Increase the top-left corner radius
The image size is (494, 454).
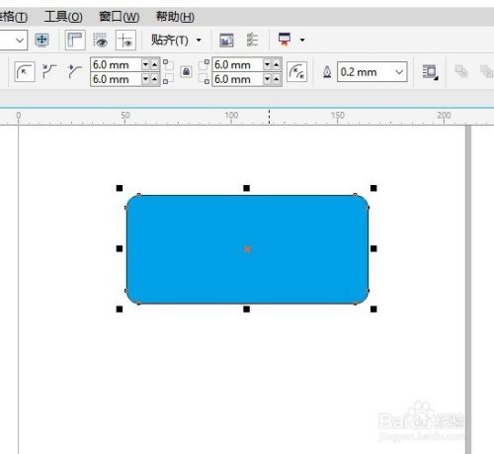click(x=154, y=64)
